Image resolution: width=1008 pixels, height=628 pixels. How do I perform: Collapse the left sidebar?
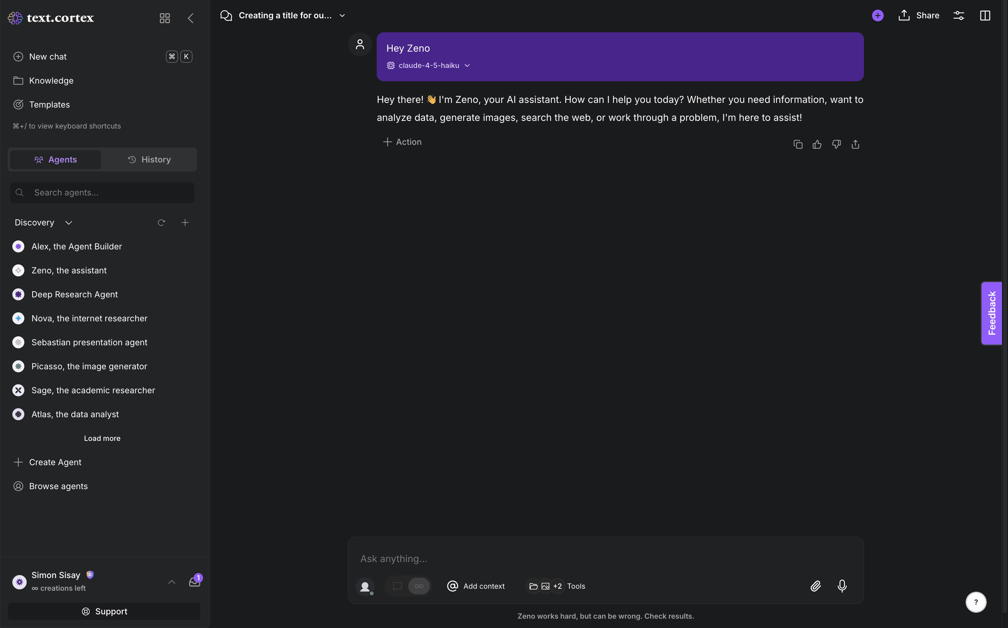coord(191,18)
